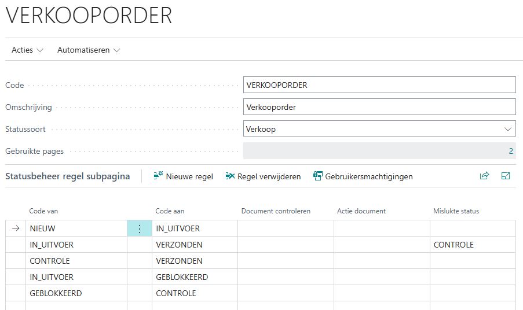Click the share icon in subpage toolbar
This screenshot has height=310, width=523.
tap(484, 176)
